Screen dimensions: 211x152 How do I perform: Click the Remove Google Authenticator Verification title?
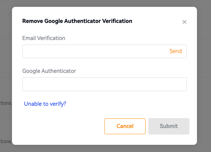point(77,21)
